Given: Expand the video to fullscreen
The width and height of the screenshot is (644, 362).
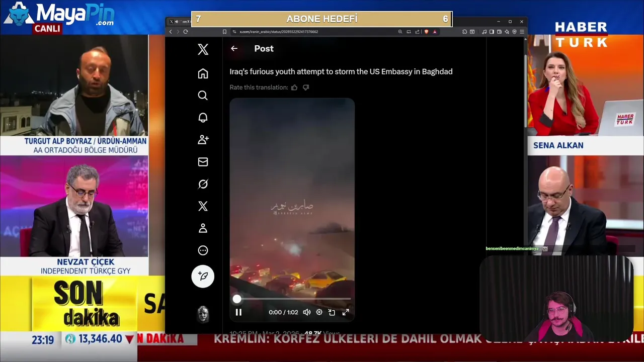Looking at the screenshot, I should [346, 312].
